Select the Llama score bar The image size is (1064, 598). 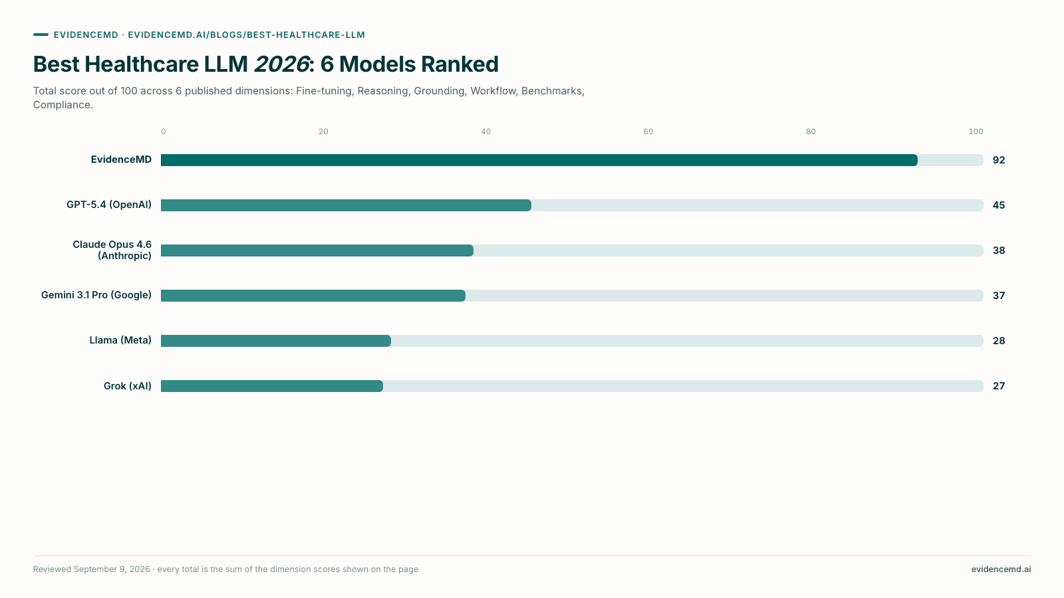[276, 341]
